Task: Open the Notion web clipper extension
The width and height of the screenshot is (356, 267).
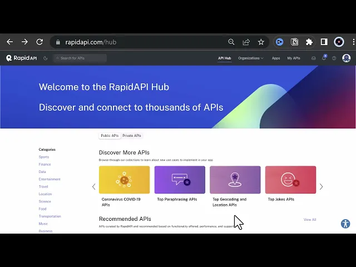Action: coord(294,42)
